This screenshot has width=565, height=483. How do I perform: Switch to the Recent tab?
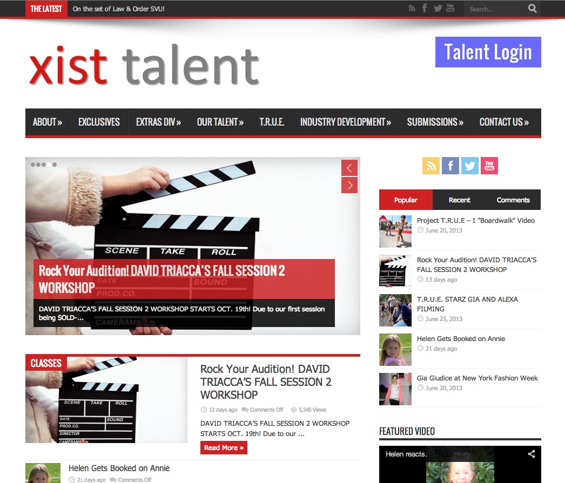coord(460,200)
